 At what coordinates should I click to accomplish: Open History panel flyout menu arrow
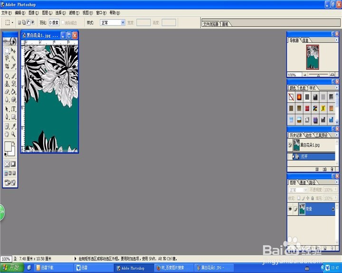pos(337,135)
